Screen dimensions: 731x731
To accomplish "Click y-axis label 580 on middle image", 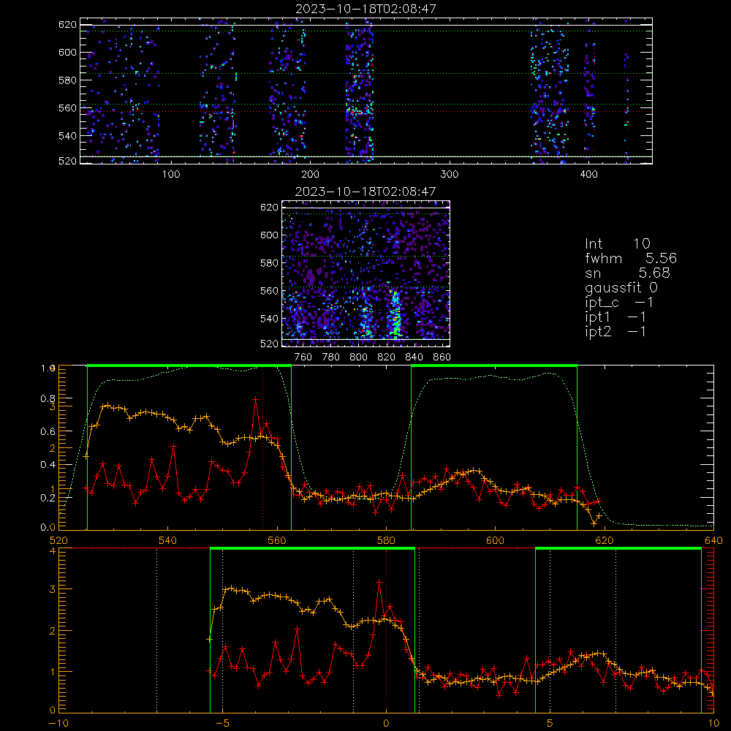I will pyautogui.click(x=270, y=263).
